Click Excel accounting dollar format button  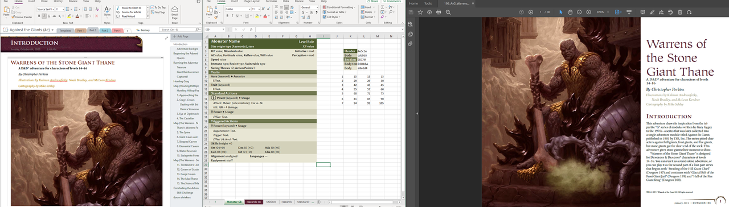point(303,12)
